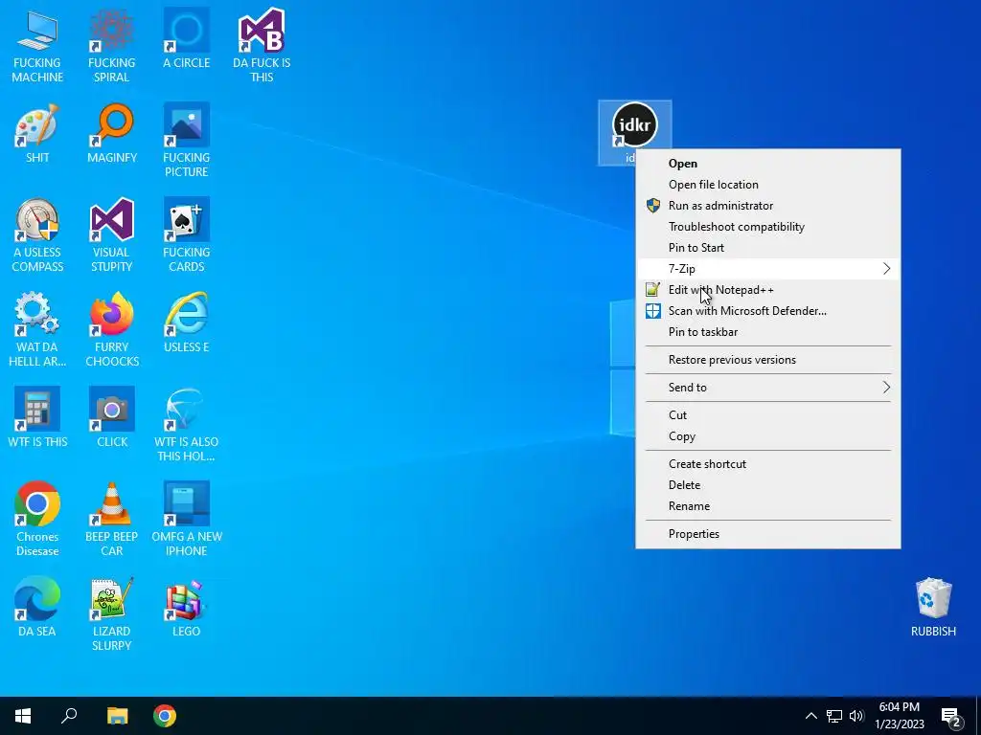Select the USLESS E Internet Explorer icon
Screen dimensions: 981x735
(187, 316)
